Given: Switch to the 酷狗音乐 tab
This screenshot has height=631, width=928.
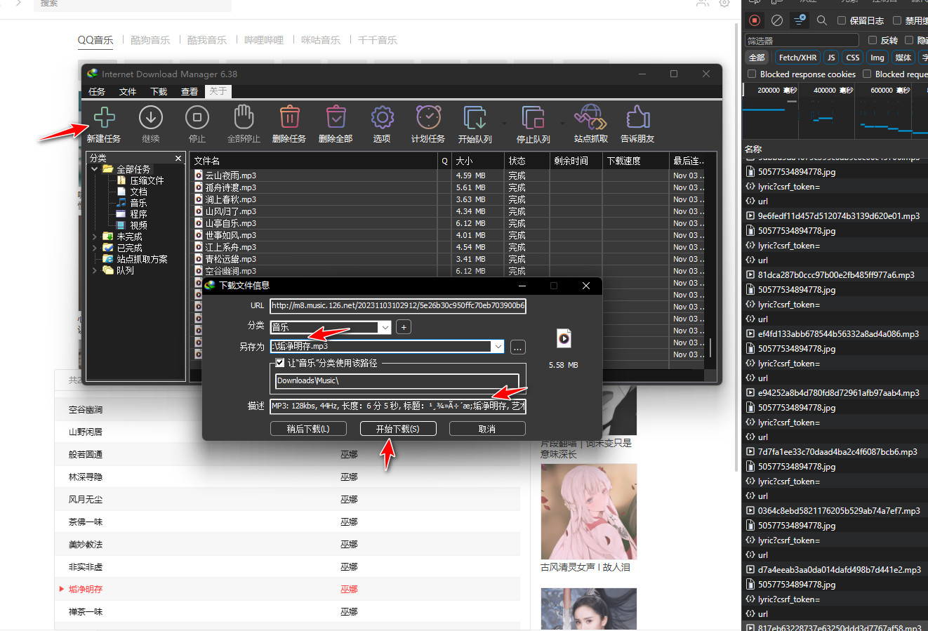Looking at the screenshot, I should point(150,40).
